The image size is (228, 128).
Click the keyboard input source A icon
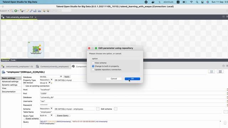(x=178, y=2)
